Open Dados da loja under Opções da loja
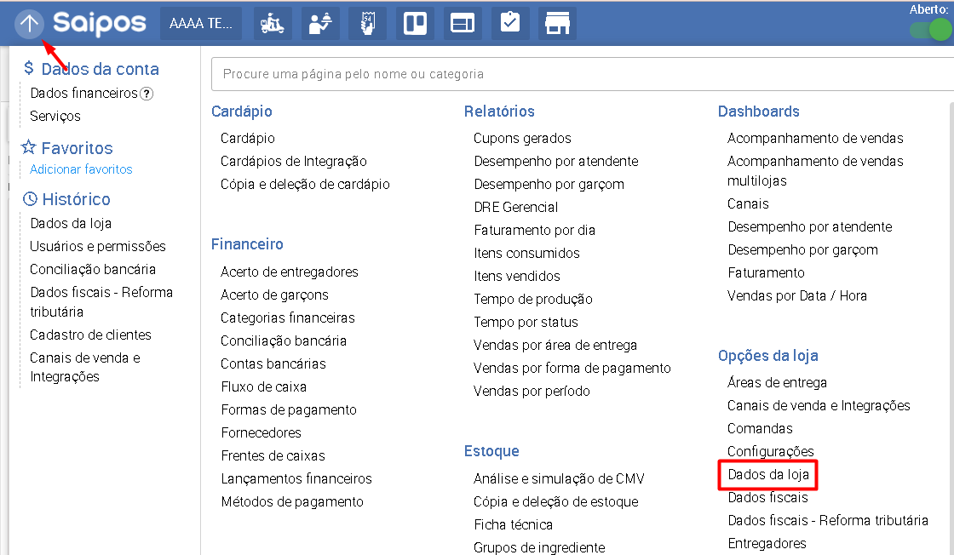 point(768,475)
